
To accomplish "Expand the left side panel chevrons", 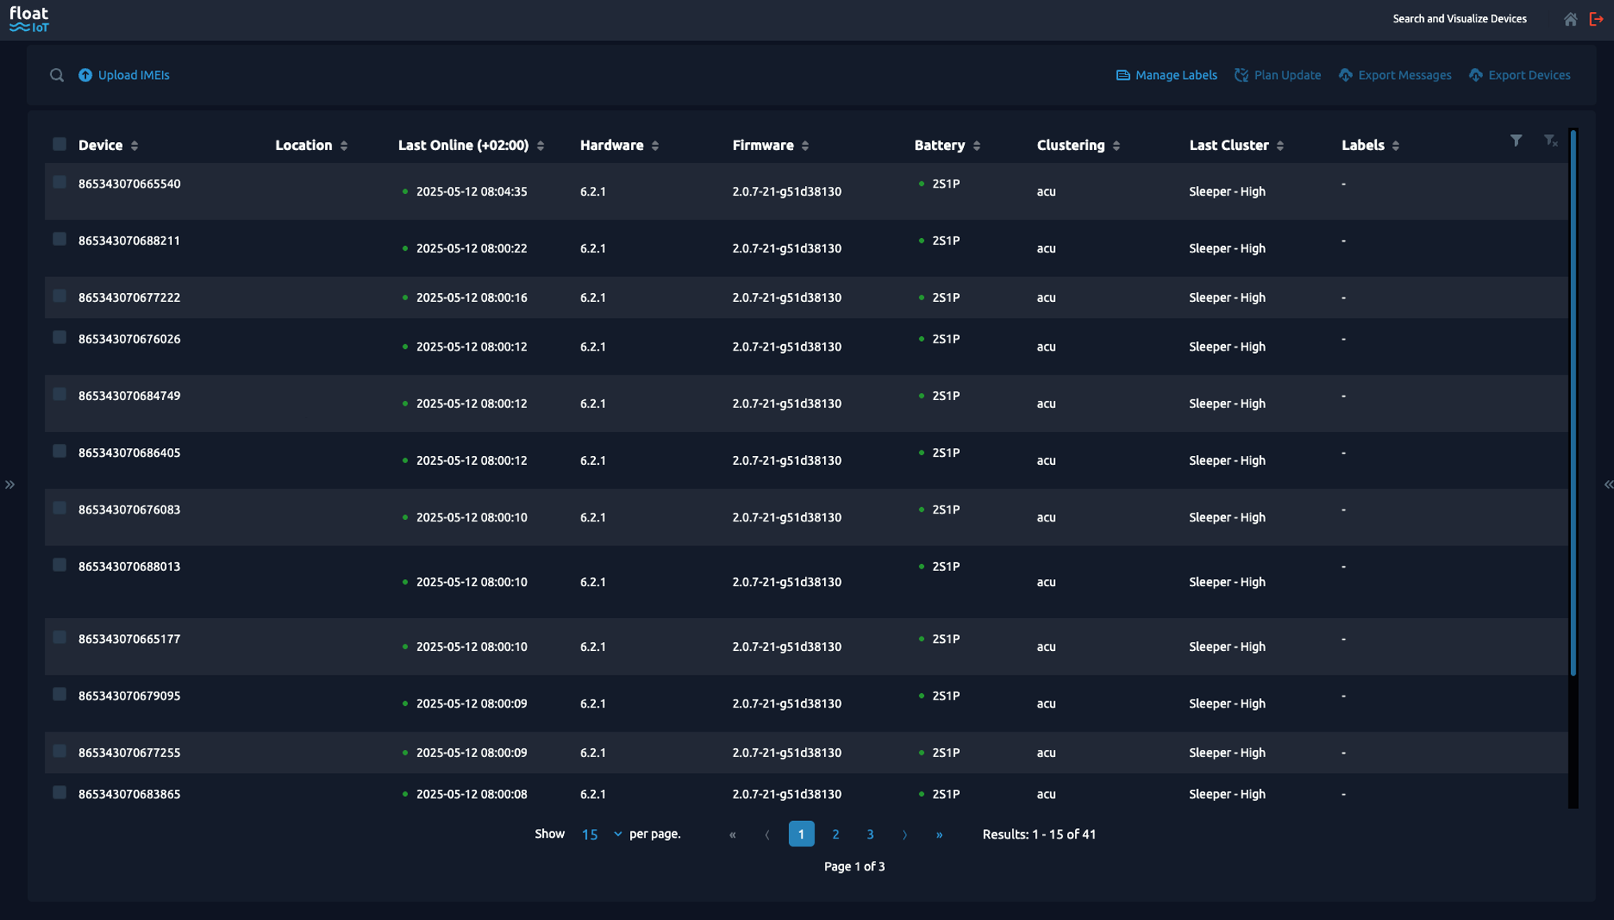I will 10,485.
